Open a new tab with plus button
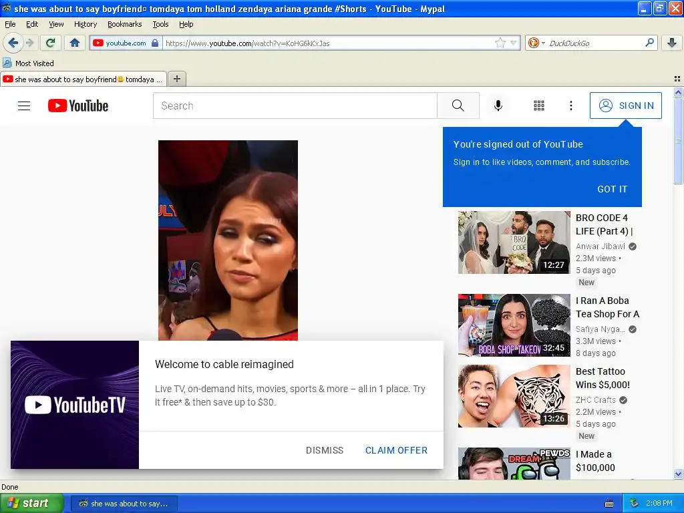The image size is (684, 513). click(x=176, y=79)
